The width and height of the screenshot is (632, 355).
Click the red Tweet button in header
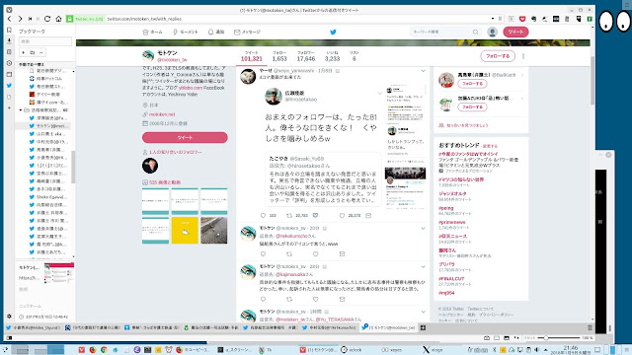(x=515, y=32)
